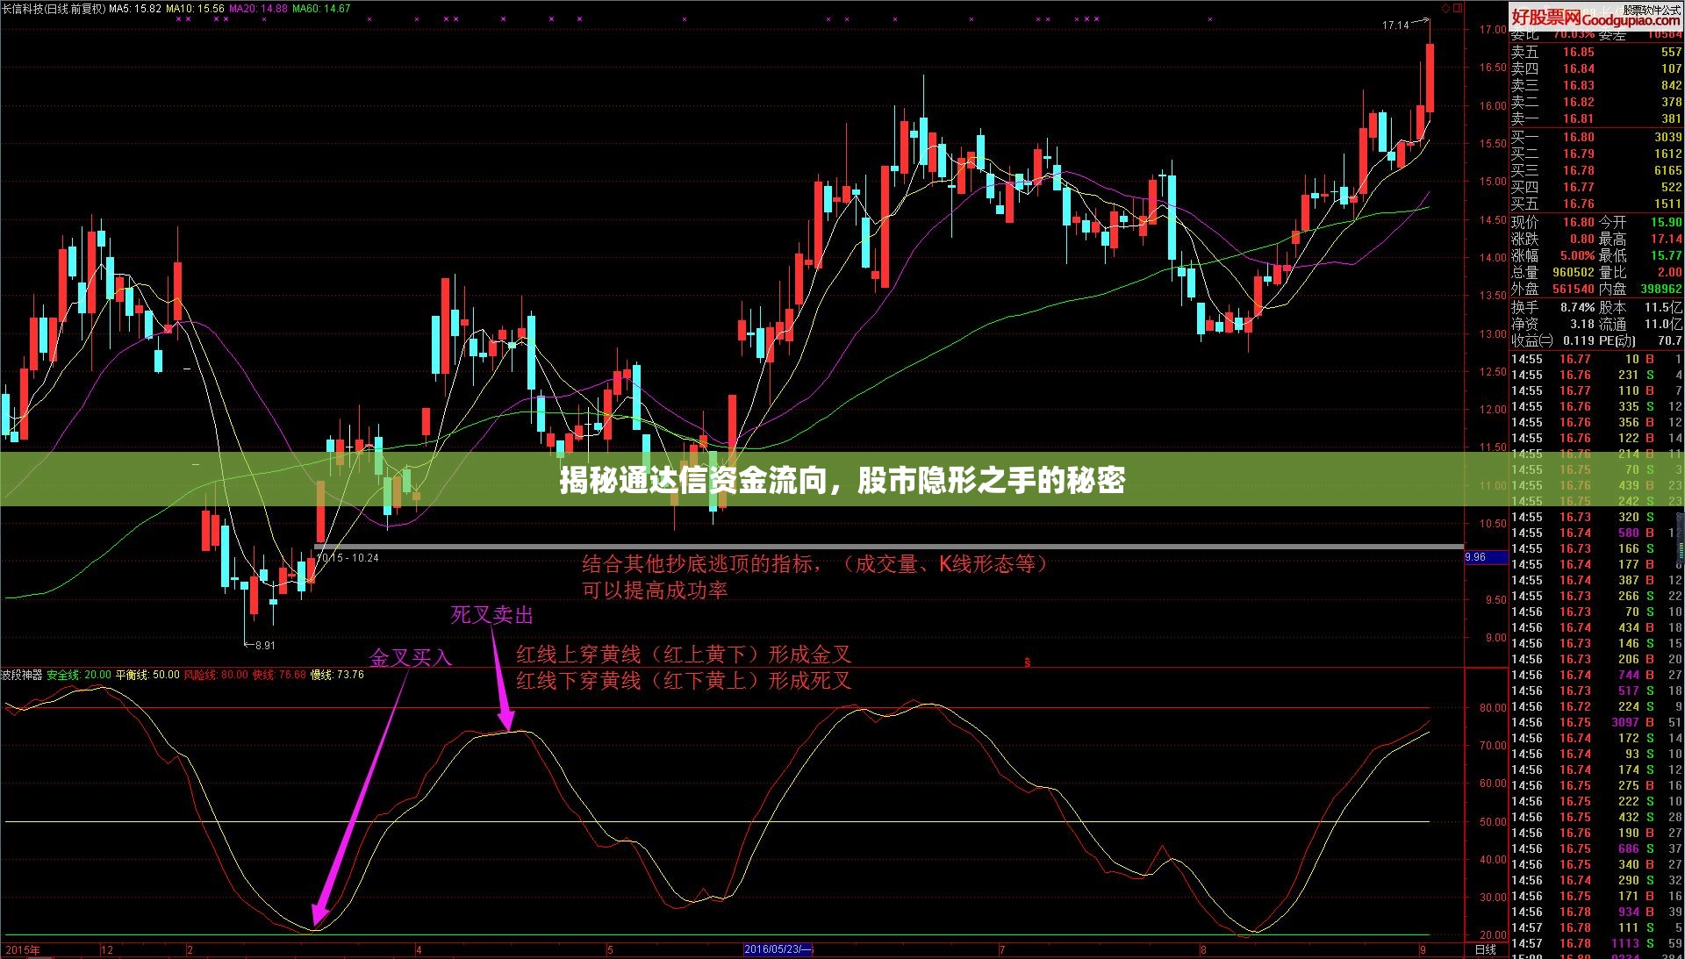Screen dimensions: 1685x959
Task: Click the MA10: 15.56 indicator label
Action: point(195,9)
